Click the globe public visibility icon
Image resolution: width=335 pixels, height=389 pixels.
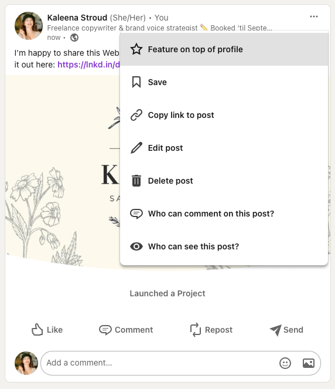[74, 38]
